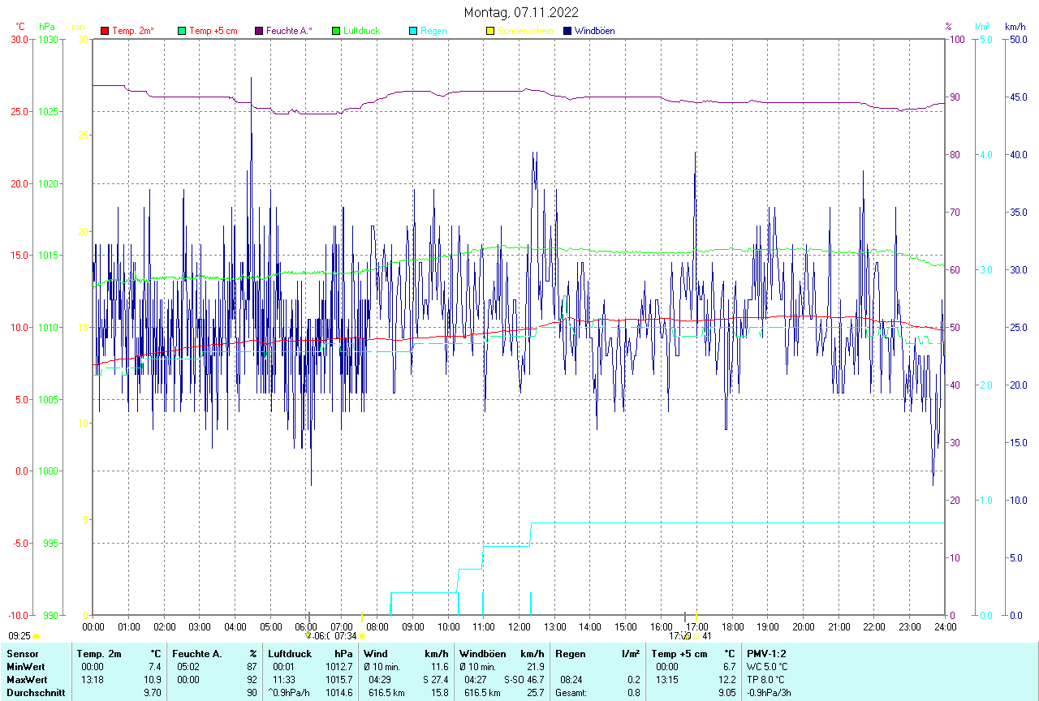This screenshot has height=701, width=1039.
Task: Click the rain time 08:24
Action: (x=571, y=679)
